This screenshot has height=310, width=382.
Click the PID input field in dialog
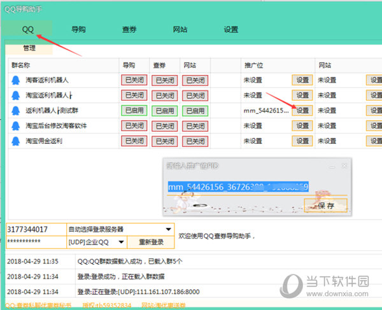(x=257, y=188)
